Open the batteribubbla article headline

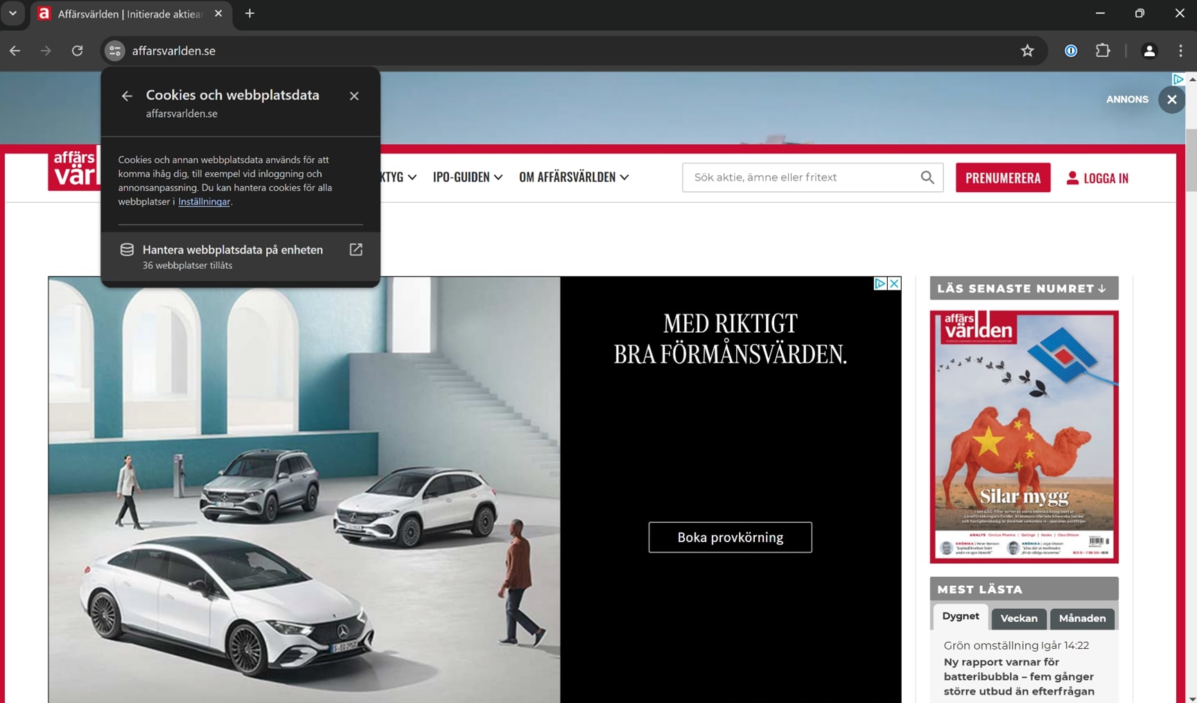[1018, 677]
